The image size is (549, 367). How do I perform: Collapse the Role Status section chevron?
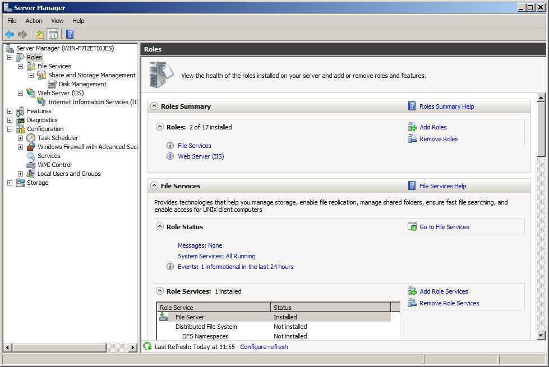(x=160, y=226)
